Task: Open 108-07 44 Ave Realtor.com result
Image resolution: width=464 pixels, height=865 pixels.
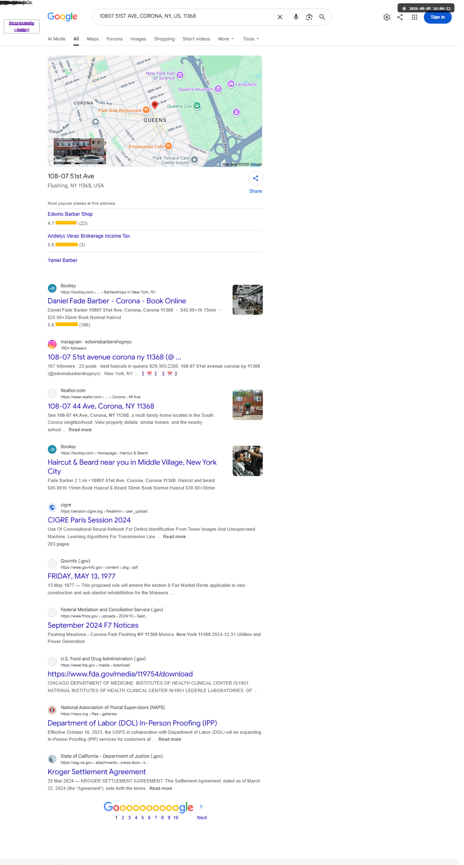Action: tap(101, 406)
